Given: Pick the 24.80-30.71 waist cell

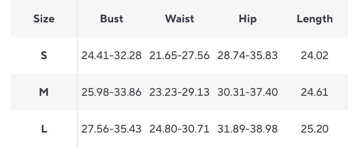Looking at the screenshot, I should pos(179,129).
